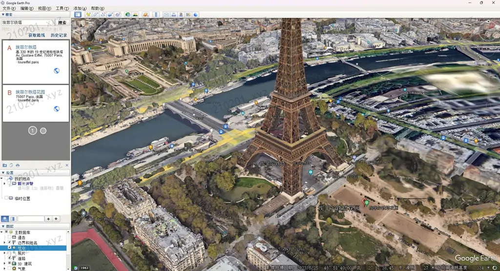
Task: Collapse 我的地点 tree node
Action: [x=2, y=179]
